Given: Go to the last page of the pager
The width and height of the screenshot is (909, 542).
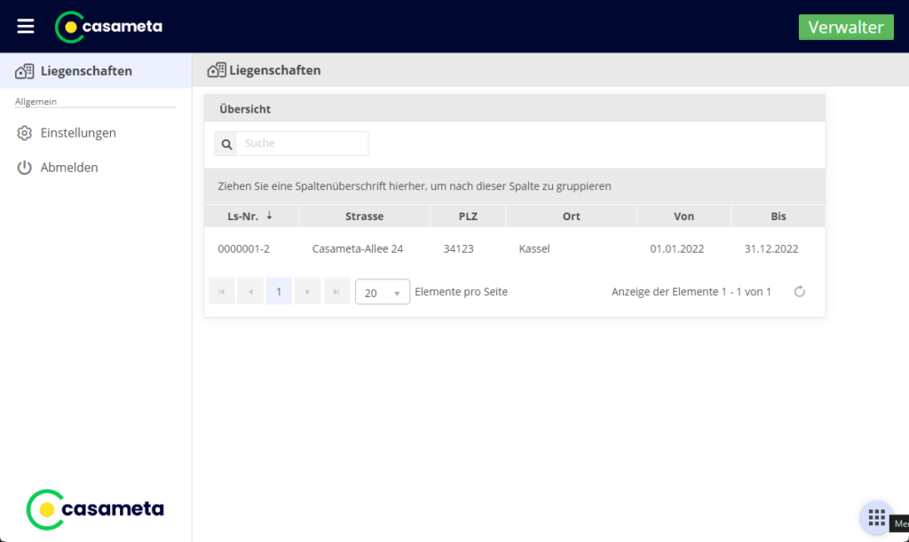Looking at the screenshot, I should [x=336, y=291].
